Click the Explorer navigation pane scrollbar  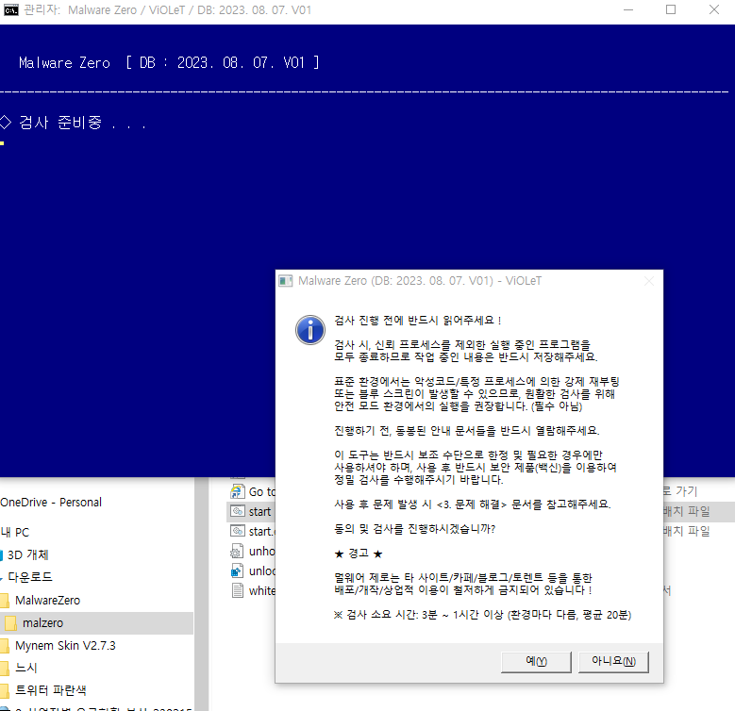point(202,594)
